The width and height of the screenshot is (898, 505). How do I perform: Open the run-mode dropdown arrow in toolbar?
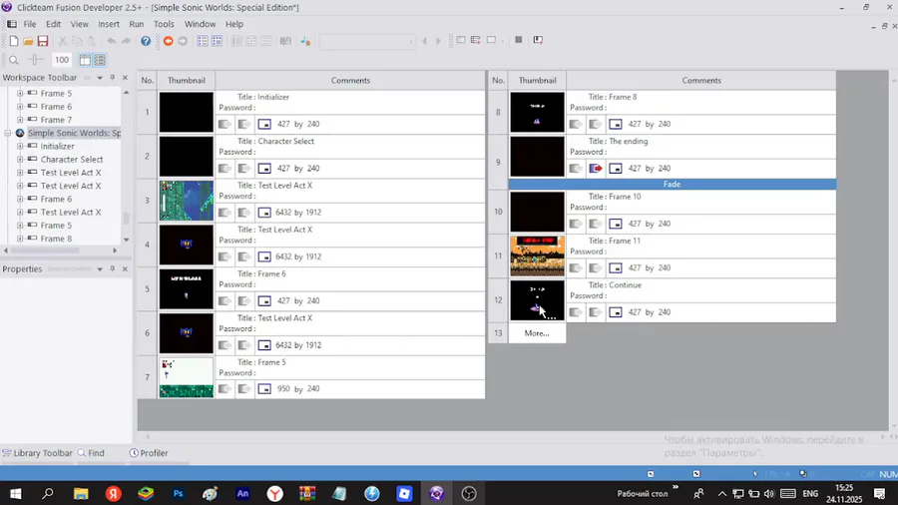[x=502, y=41]
